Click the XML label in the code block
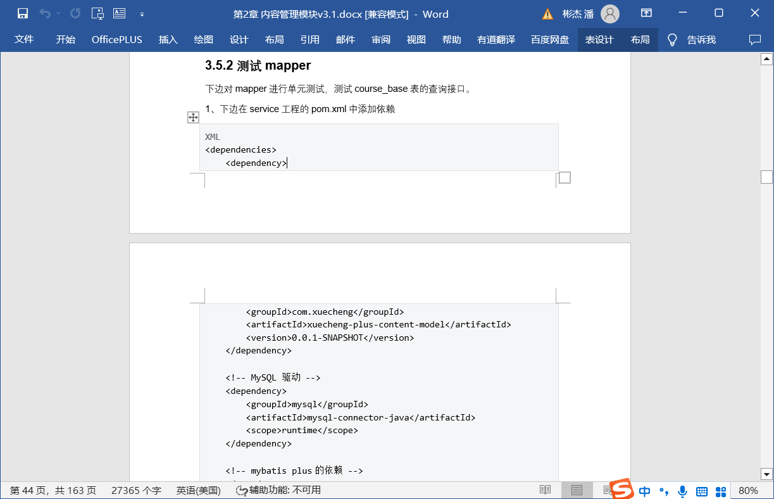The width and height of the screenshot is (774, 499). point(213,137)
